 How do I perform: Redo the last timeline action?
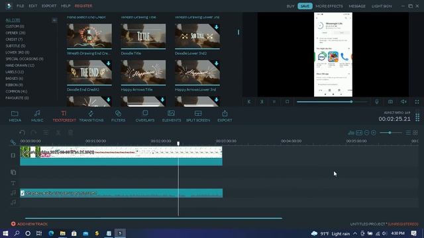(34, 132)
